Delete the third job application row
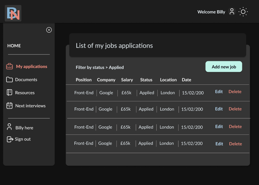Viewport: 259px width, 185px height. click(235, 127)
